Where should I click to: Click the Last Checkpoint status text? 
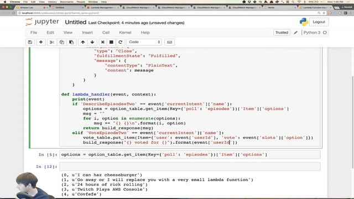coord(137,23)
